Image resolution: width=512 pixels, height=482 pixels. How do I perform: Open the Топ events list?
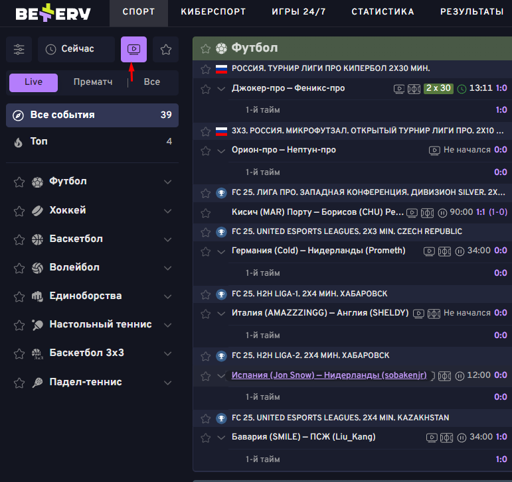[x=92, y=142]
